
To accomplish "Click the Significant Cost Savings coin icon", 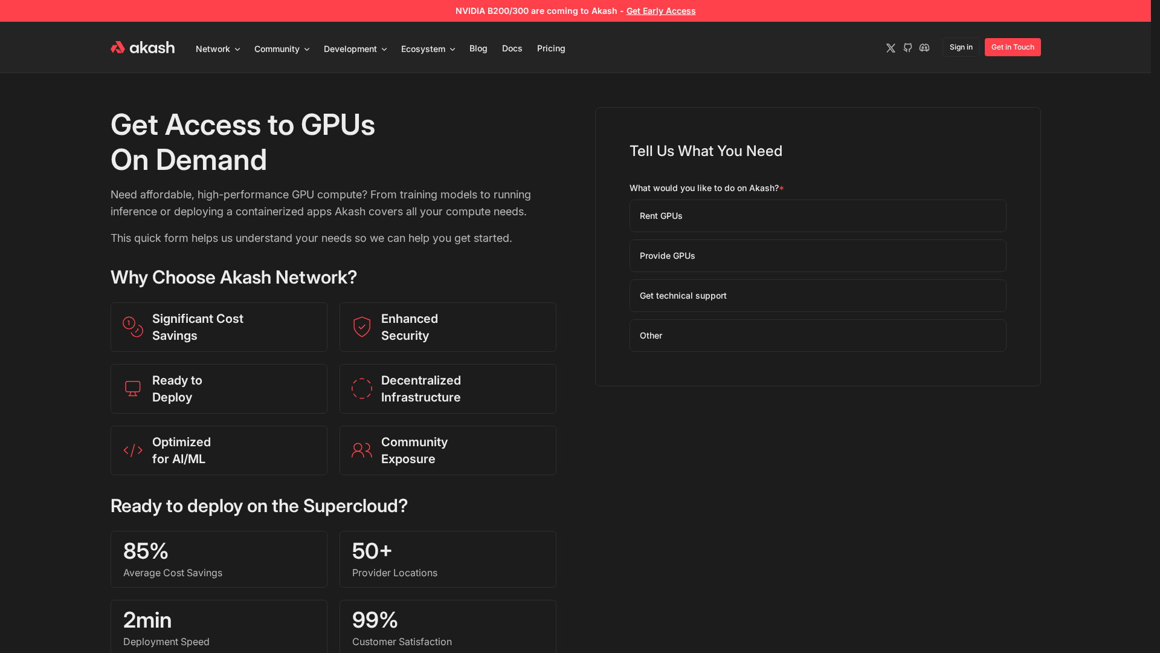I will pos(133,327).
